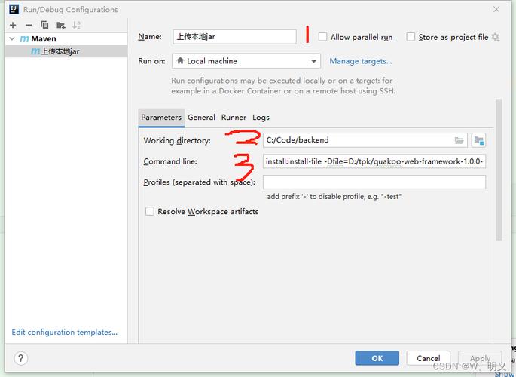516x377 pixels.
Task: Select the 上传本地jar configuration in tree
Action: click(60, 51)
